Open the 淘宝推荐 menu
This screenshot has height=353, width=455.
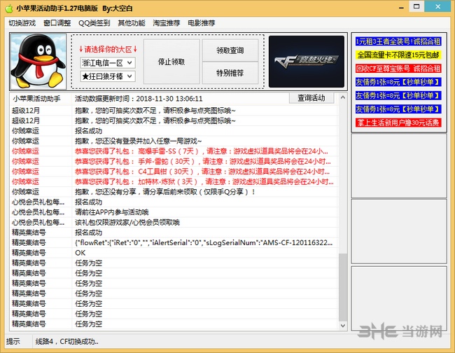(x=167, y=23)
